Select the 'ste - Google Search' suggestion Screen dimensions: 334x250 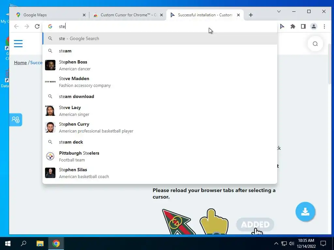(160, 38)
